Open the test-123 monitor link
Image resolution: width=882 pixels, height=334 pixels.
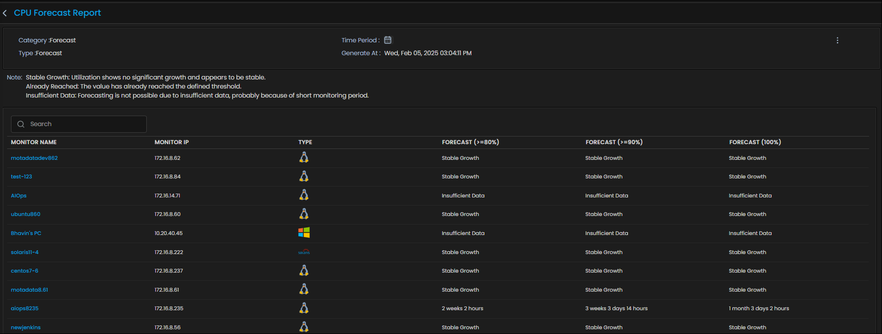point(21,177)
